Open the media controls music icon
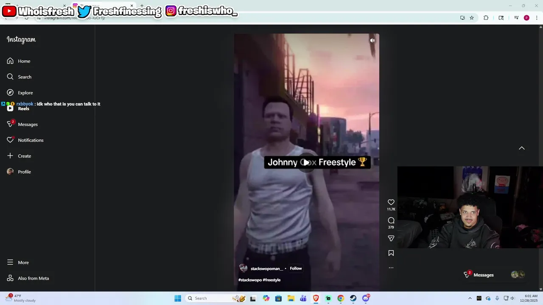The width and height of the screenshot is (543, 305). click(516, 18)
